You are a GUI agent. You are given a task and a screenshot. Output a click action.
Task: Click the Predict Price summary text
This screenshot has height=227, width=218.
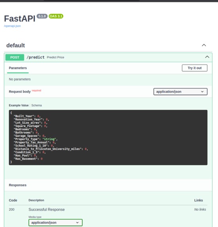click(55, 57)
